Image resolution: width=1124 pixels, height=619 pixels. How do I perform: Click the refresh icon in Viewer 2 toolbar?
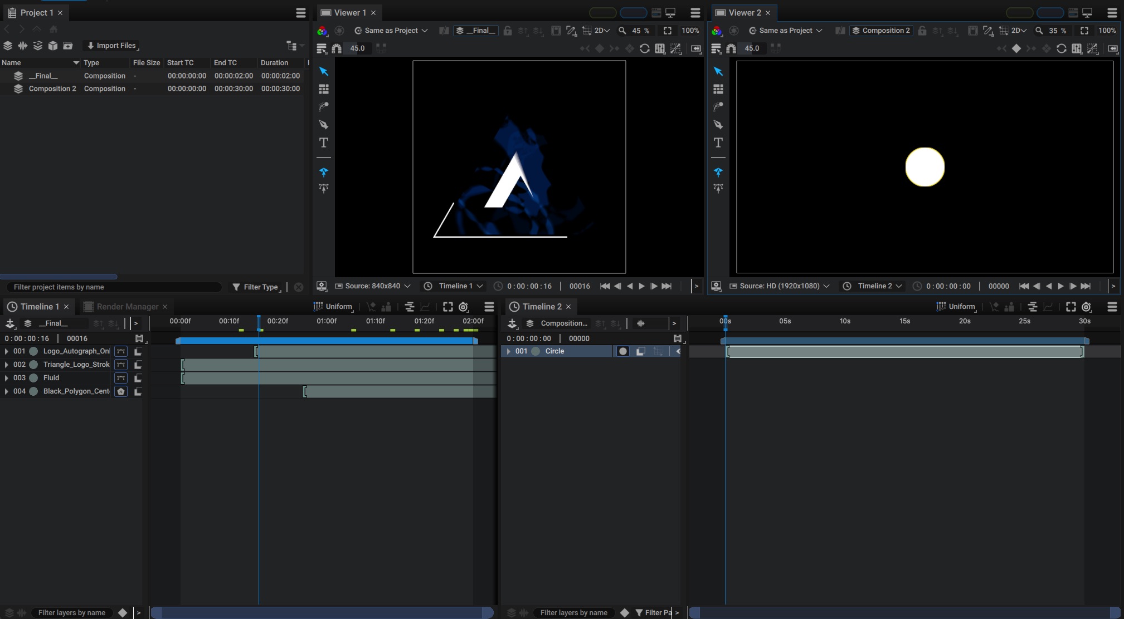tap(1062, 48)
